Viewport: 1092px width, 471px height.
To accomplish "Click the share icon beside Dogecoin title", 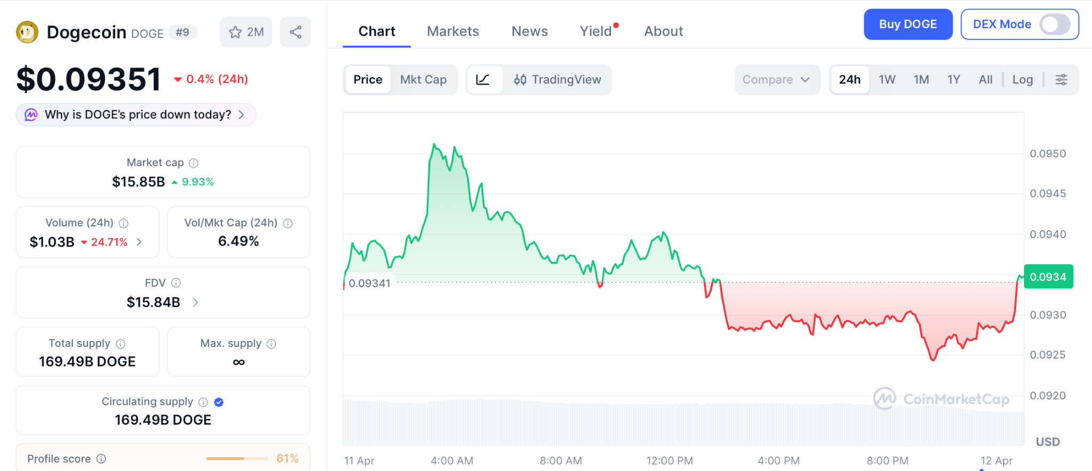I will [295, 32].
